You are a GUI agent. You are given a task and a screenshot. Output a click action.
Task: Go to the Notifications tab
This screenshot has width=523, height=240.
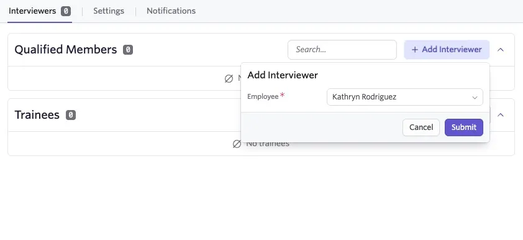tap(171, 11)
